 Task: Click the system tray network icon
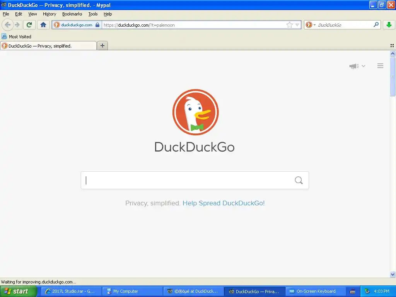[x=367, y=292]
